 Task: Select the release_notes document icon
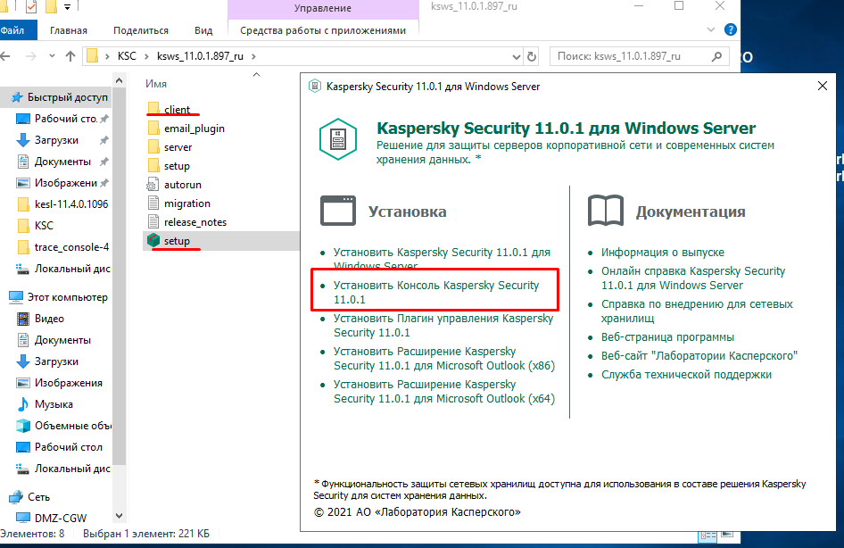(x=153, y=221)
